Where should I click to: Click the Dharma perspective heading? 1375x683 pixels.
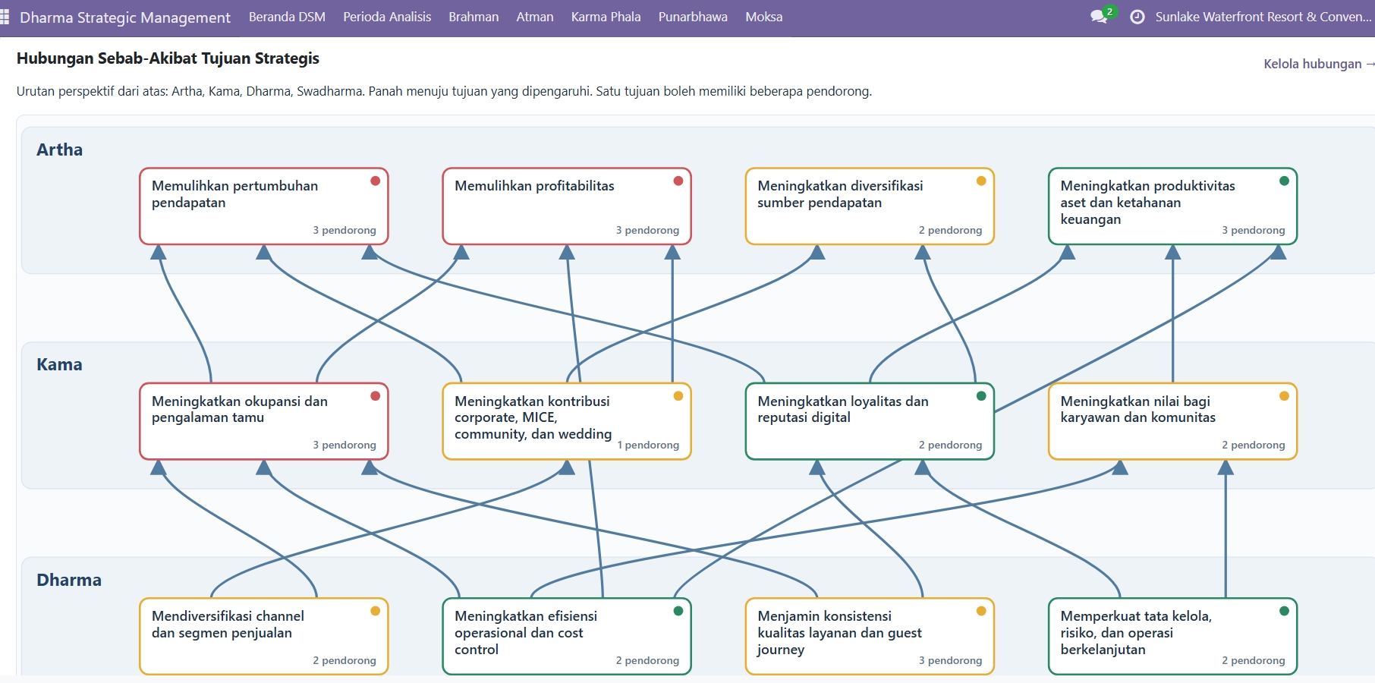(x=69, y=580)
